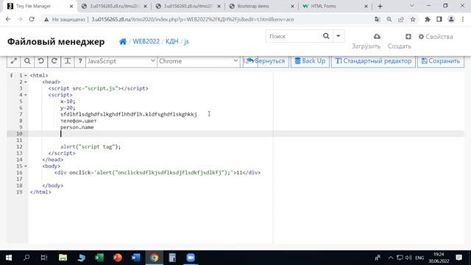Image resolution: width=471 pixels, height=265 pixels.
Task: Click share page icon in address bar
Action: click(400, 19)
